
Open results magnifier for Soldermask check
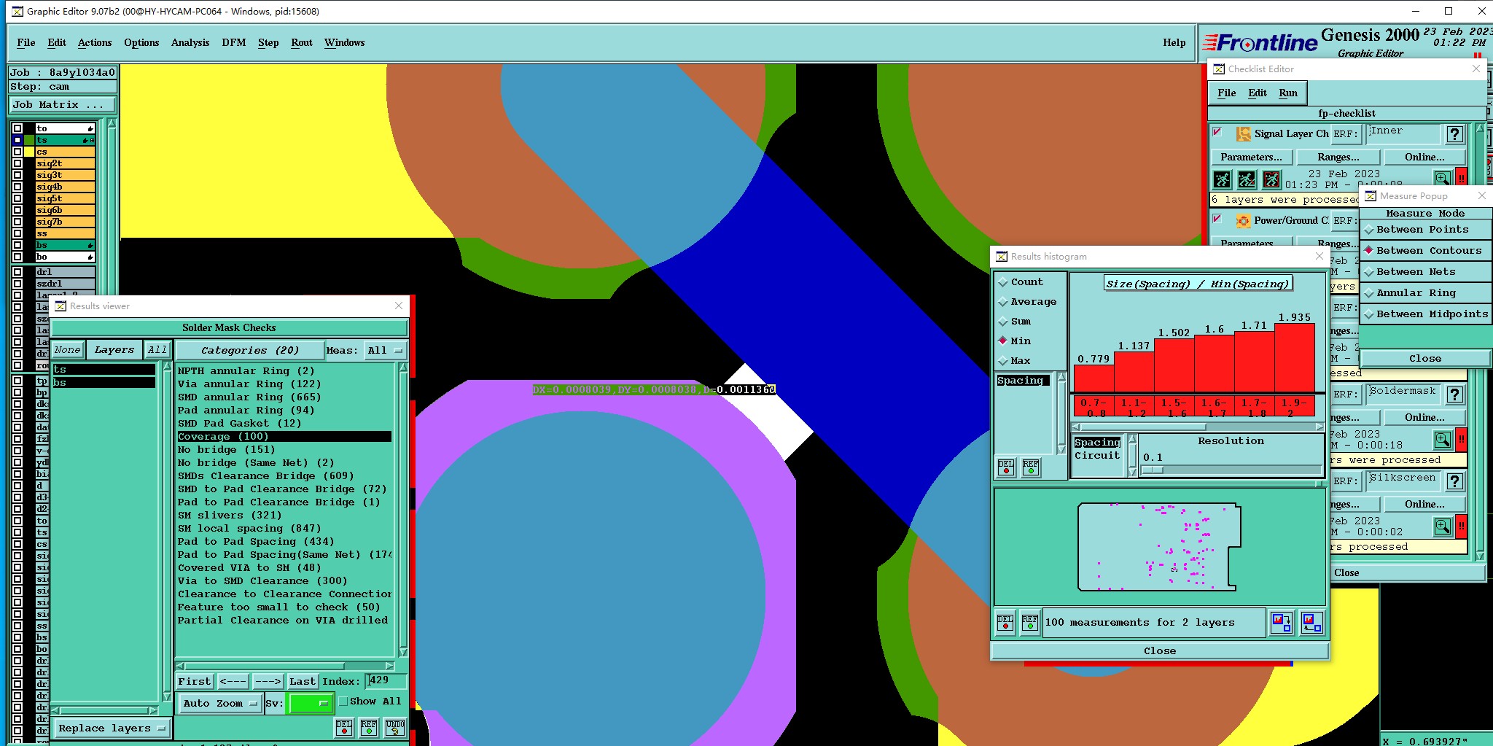[1442, 439]
